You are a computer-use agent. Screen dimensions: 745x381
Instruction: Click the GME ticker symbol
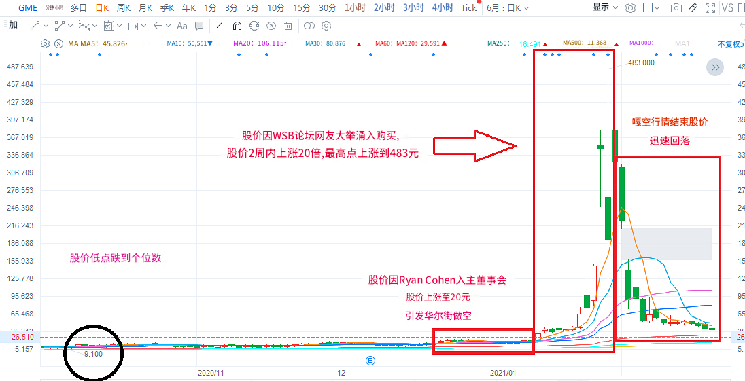(28, 7)
